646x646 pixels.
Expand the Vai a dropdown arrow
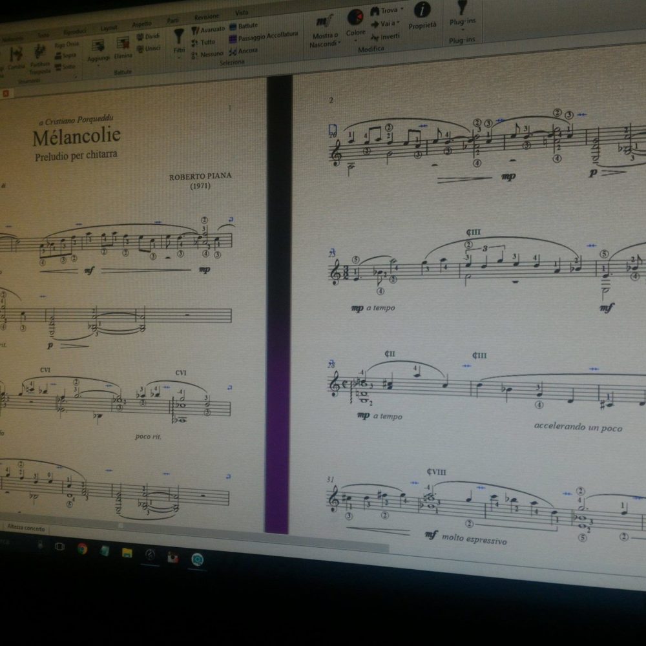pos(398,23)
